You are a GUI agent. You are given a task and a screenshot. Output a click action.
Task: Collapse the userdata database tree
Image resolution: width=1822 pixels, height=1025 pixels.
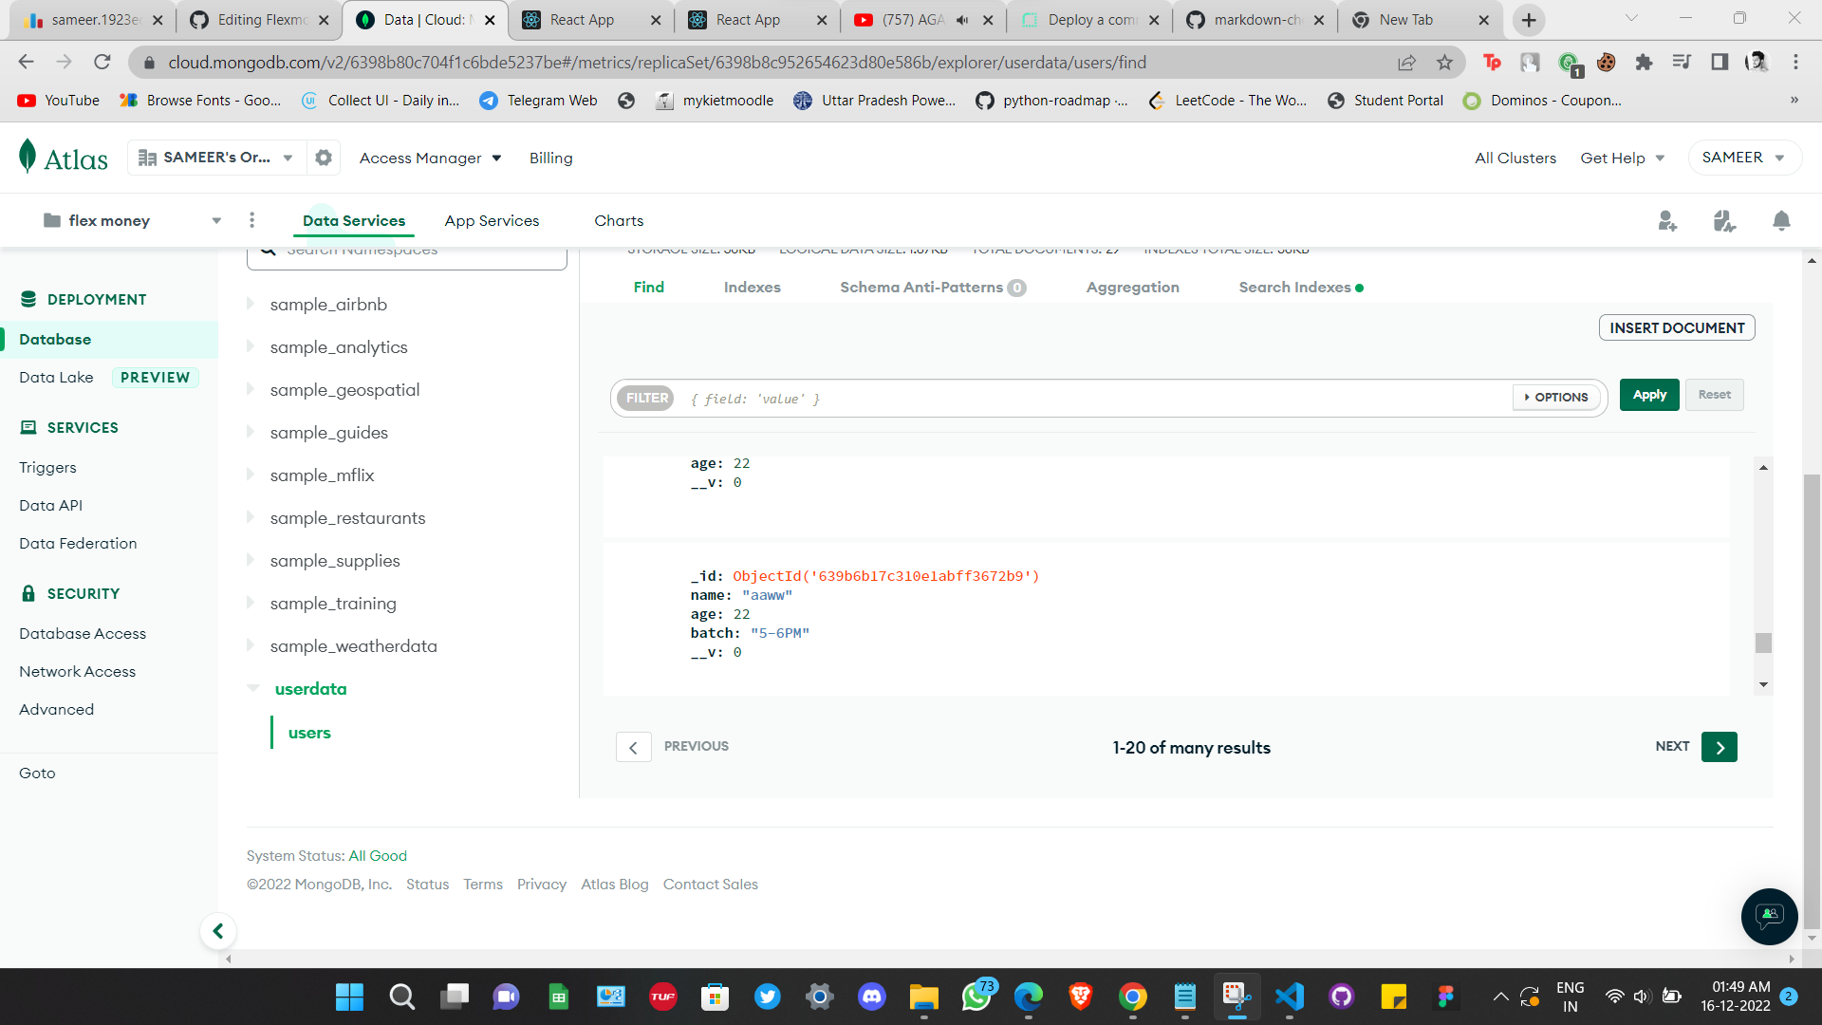click(252, 688)
